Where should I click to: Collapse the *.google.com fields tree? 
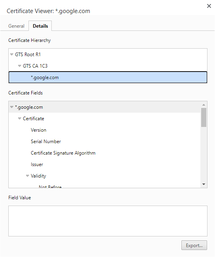pyautogui.click(x=11, y=107)
